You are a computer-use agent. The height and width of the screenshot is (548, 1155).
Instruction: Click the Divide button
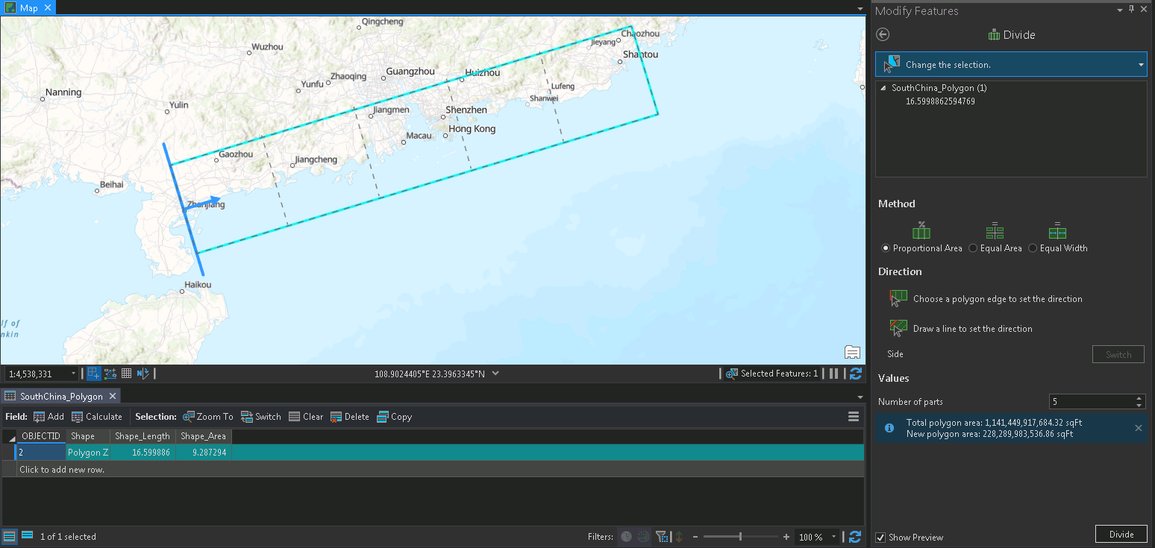pos(1121,534)
